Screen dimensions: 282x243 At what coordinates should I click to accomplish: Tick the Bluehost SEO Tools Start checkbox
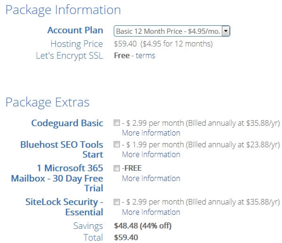tap(117, 144)
